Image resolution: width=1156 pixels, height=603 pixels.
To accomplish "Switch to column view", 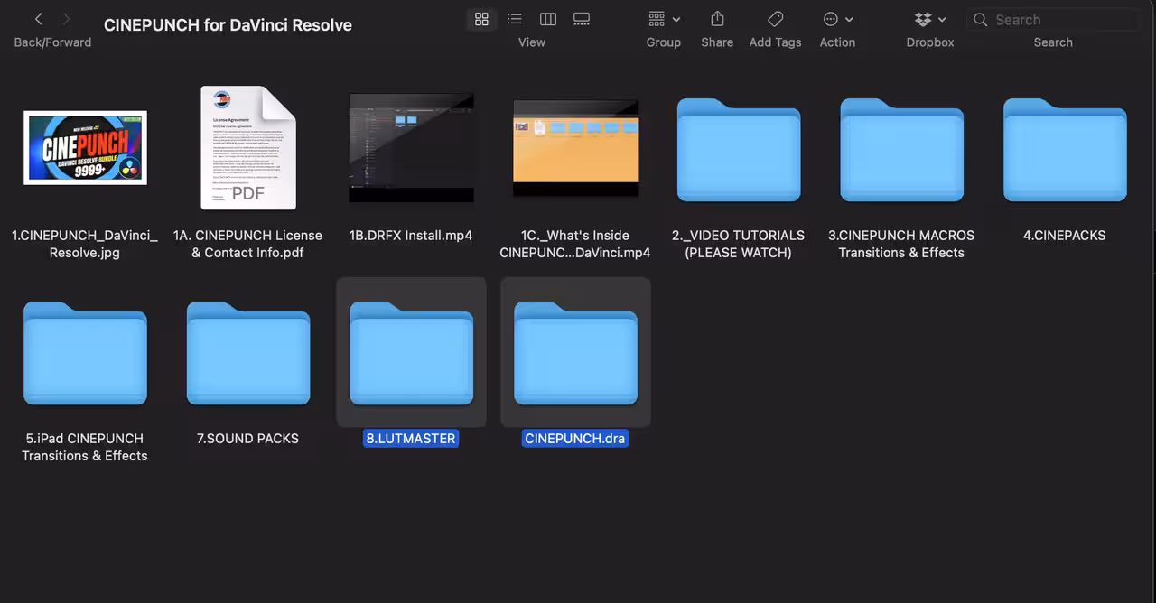I will pyautogui.click(x=548, y=19).
